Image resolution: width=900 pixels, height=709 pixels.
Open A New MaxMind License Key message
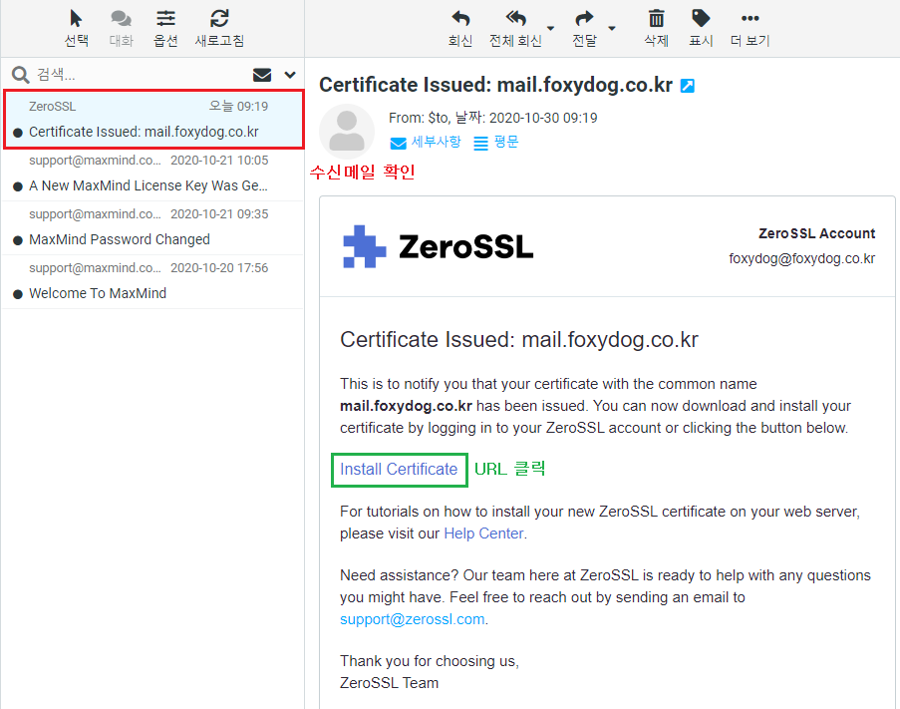click(x=153, y=174)
